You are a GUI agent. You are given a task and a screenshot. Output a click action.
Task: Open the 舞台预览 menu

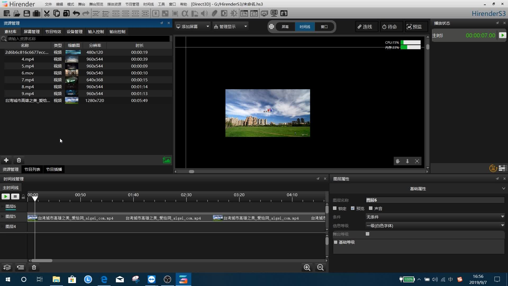click(x=96, y=4)
